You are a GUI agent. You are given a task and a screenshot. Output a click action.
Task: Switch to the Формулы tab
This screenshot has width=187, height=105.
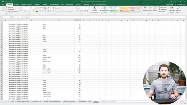tap(37, 5)
